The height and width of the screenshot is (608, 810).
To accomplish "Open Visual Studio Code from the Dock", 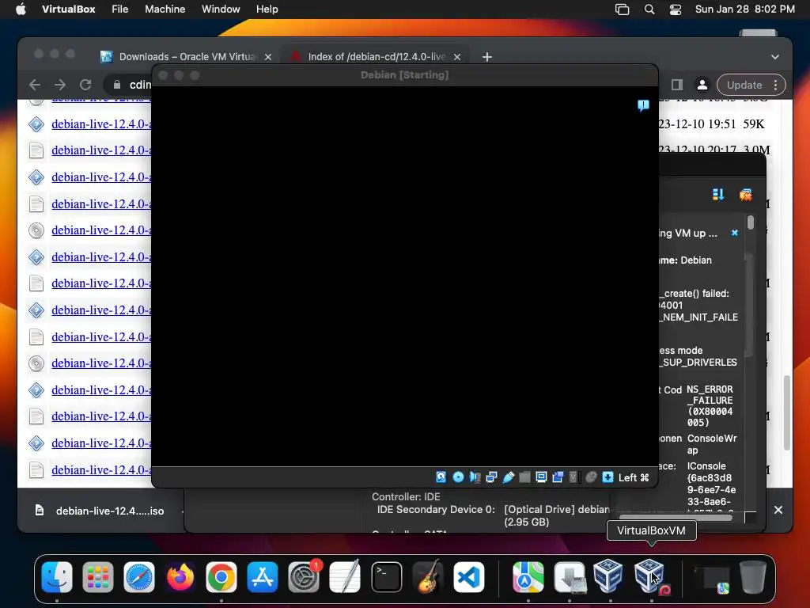I will 469,577.
